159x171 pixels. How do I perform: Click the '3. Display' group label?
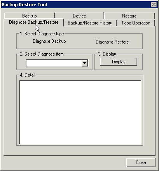click(x=107, y=54)
